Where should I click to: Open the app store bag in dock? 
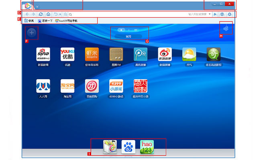coord(110,147)
